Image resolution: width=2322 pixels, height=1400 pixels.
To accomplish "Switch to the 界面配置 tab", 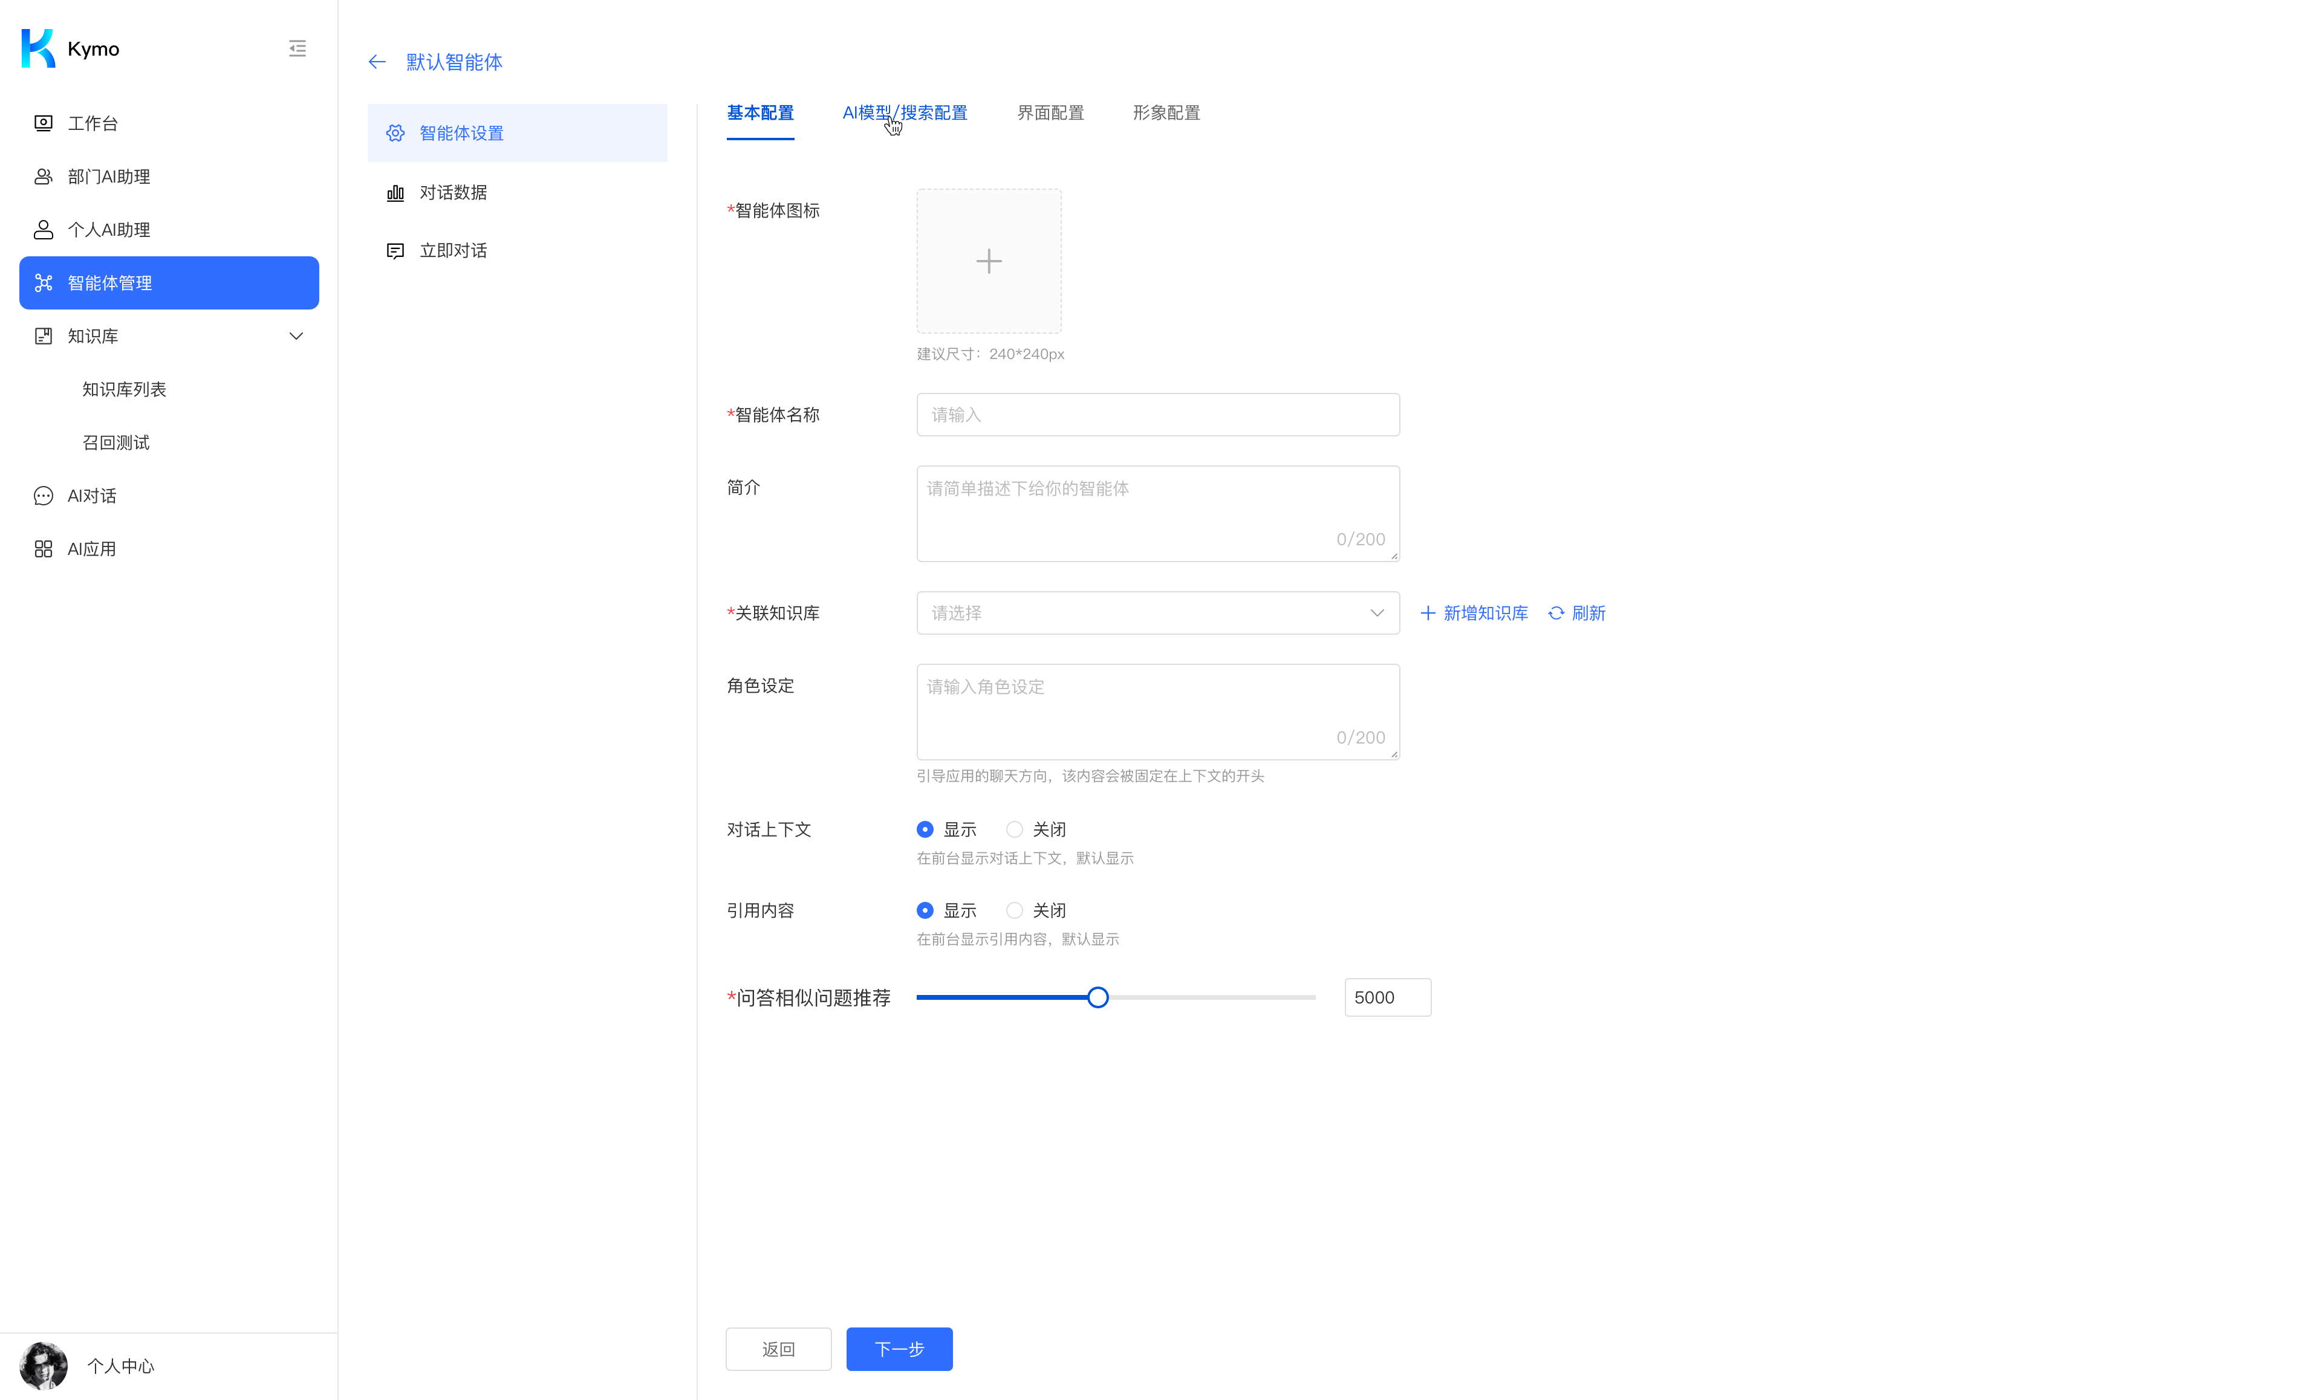I will (x=1050, y=113).
